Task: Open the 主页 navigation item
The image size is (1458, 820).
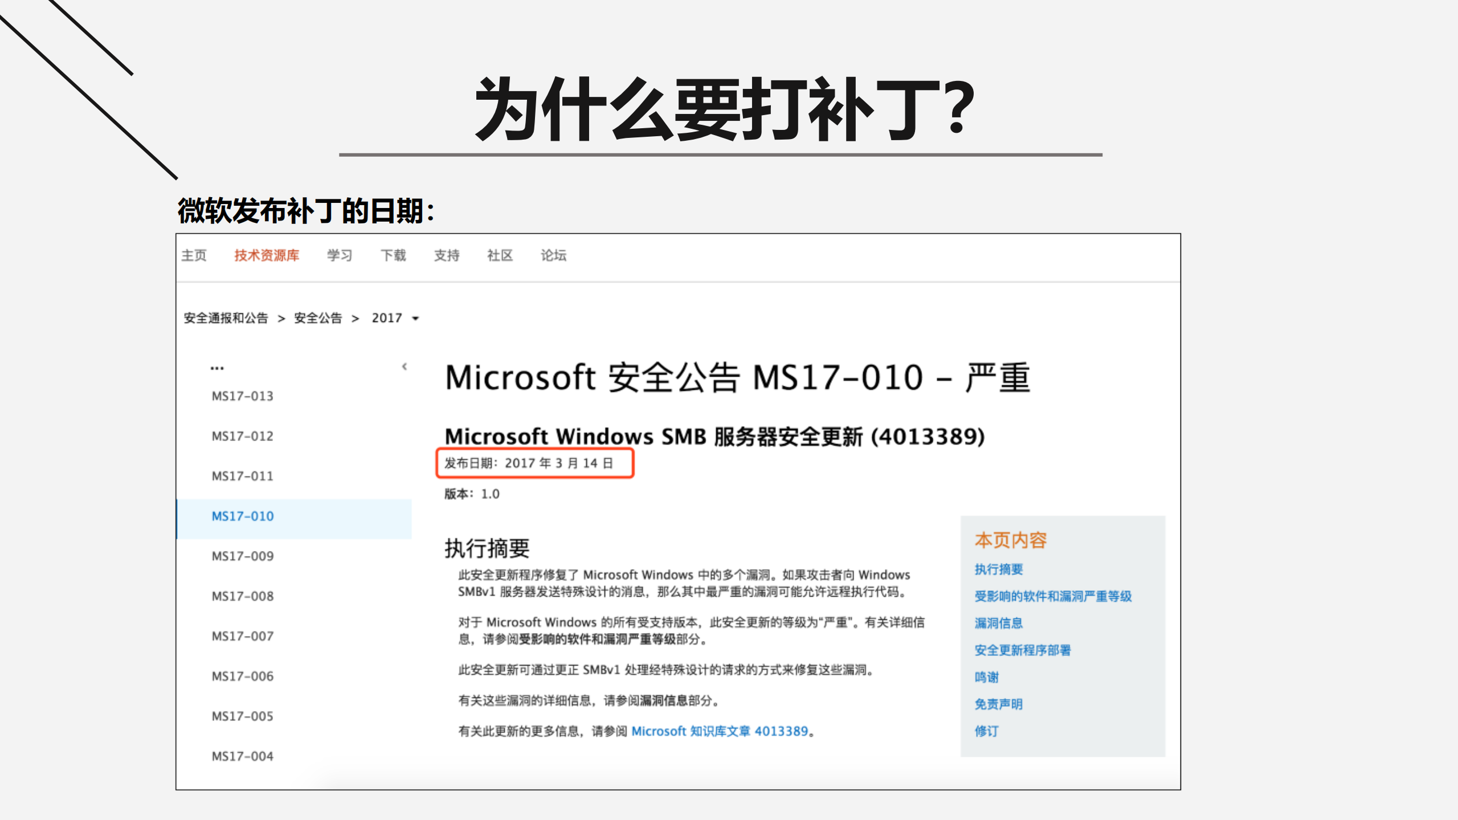Action: tap(194, 255)
